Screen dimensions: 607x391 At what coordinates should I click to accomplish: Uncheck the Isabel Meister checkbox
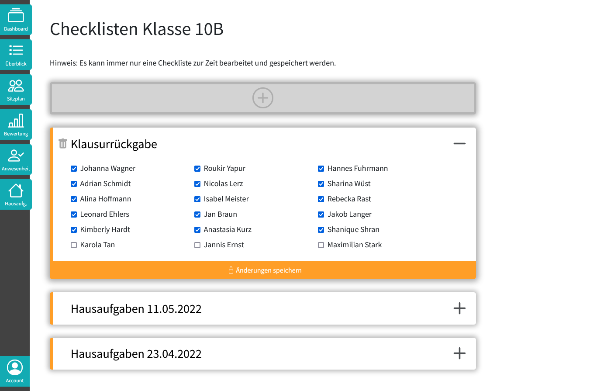pos(197,199)
